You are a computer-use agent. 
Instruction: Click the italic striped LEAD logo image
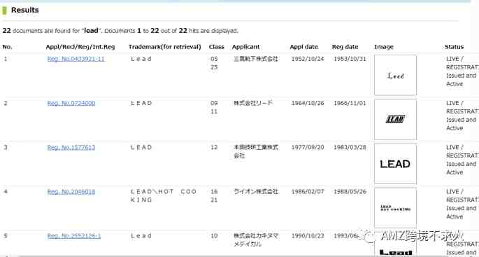pyautogui.click(x=395, y=119)
